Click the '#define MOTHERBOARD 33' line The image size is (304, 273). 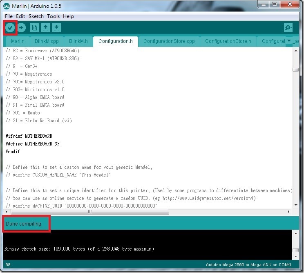(x=33, y=144)
